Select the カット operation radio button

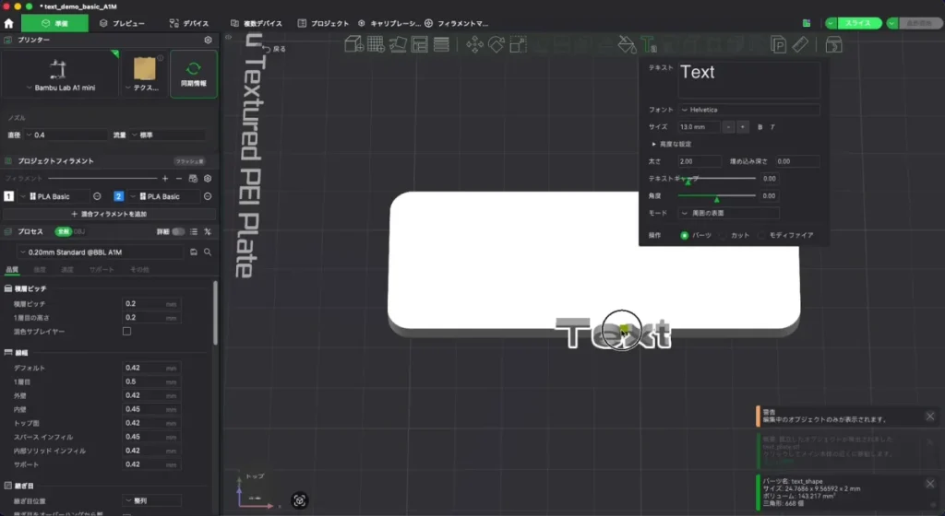724,235
